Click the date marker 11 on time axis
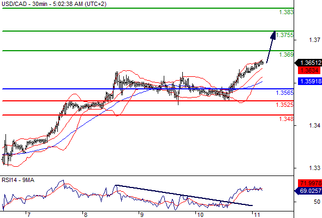Viewport: 322px width, 218px height. [x=257, y=215]
